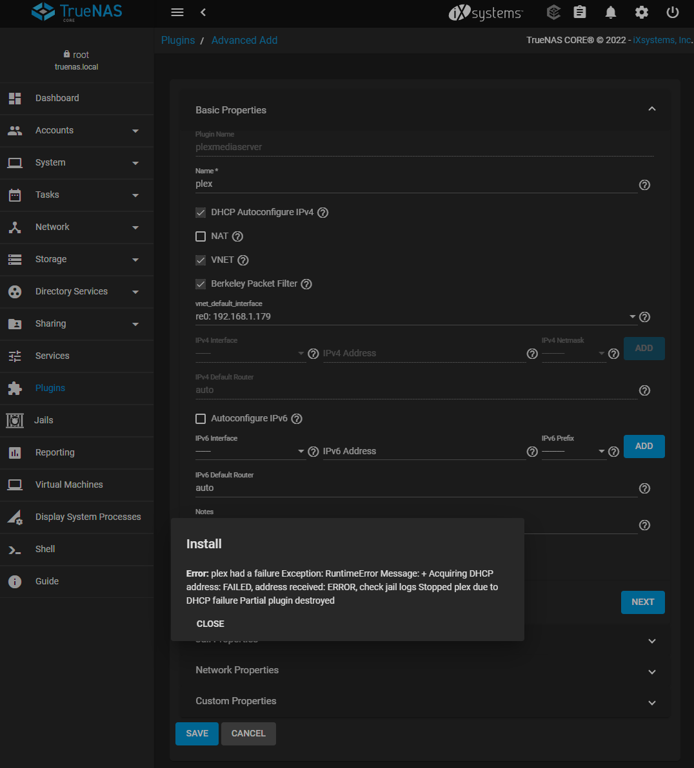This screenshot has width=694, height=768.
Task: Show help for IPv4 Interface
Action: 313,354
